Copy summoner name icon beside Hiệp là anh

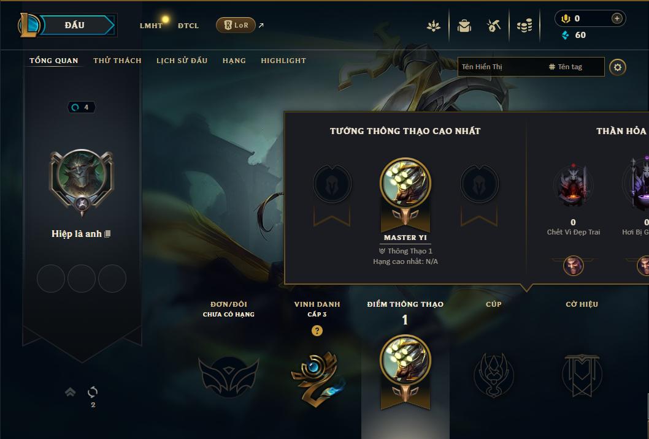pos(107,234)
